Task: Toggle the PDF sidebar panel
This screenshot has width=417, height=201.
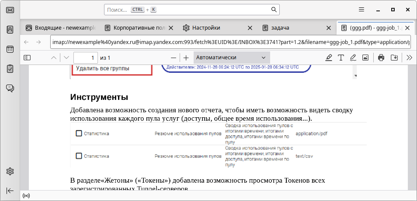Action: (x=27, y=58)
